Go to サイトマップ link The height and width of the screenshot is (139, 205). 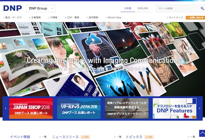click(x=175, y=17)
